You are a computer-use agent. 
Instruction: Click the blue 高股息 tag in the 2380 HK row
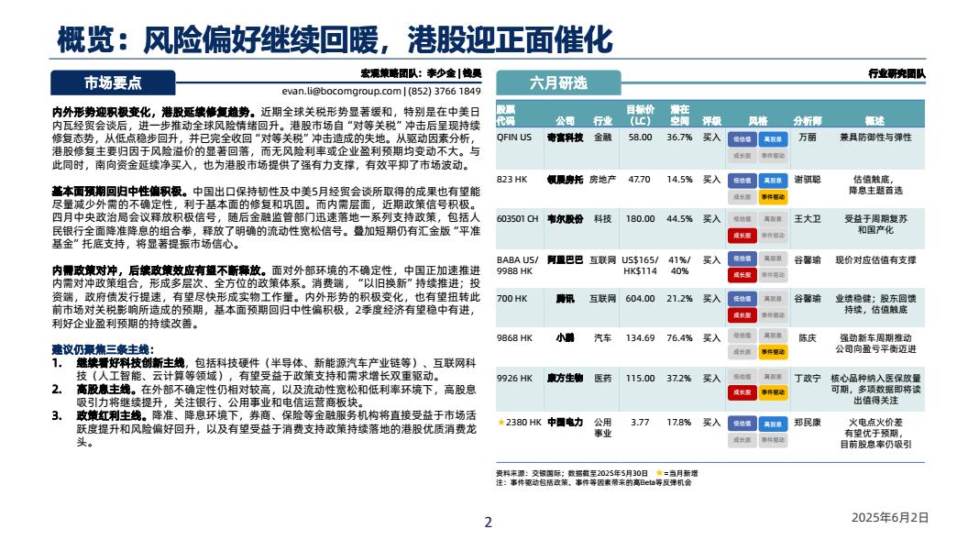773,424
